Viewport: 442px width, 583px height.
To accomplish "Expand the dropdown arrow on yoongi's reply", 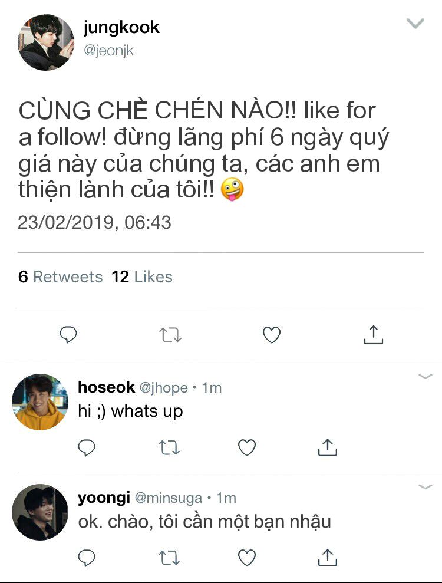I will [x=425, y=487].
